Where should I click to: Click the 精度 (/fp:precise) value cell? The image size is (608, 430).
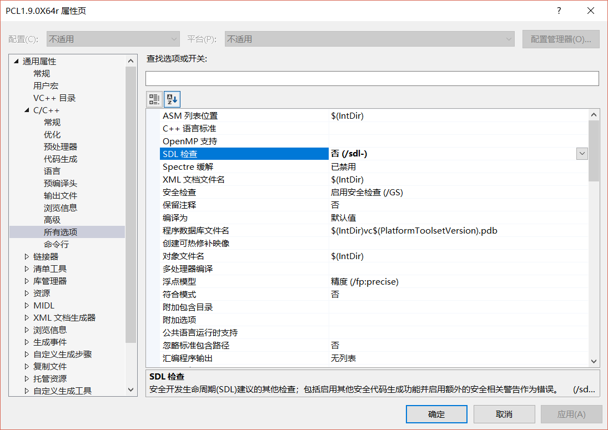[458, 282]
